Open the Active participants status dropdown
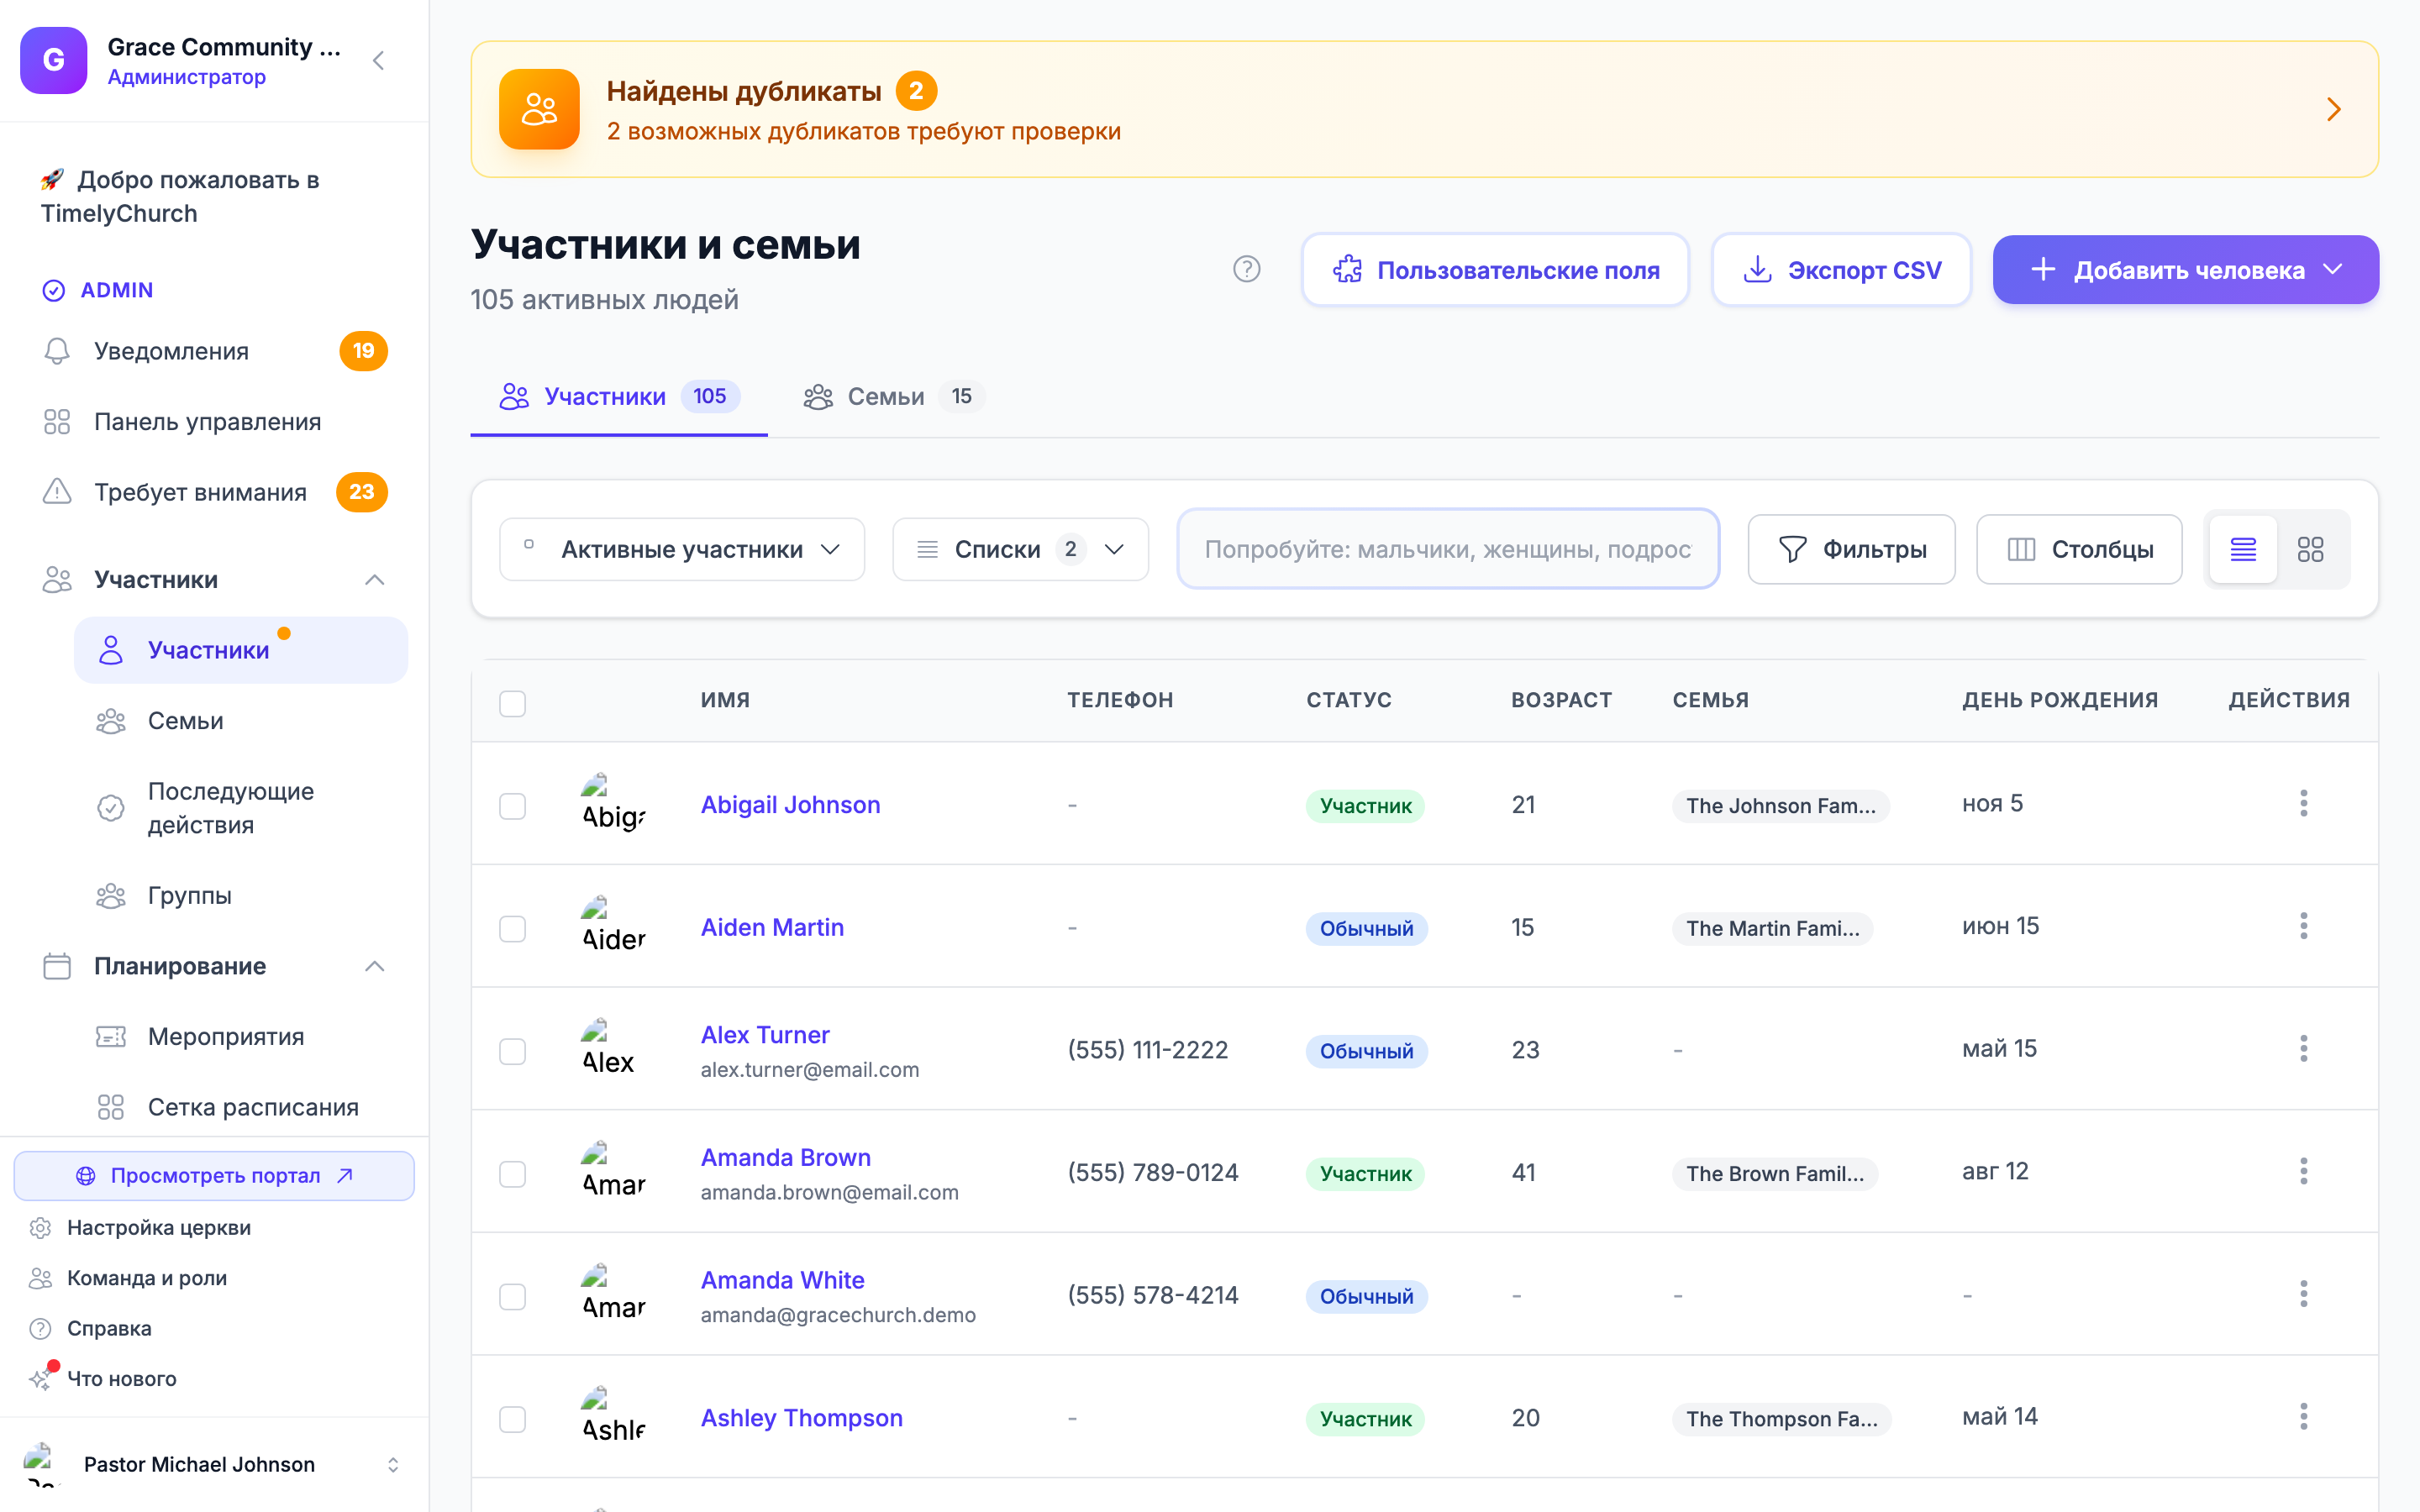Image resolution: width=2420 pixels, height=1512 pixels. click(682, 549)
